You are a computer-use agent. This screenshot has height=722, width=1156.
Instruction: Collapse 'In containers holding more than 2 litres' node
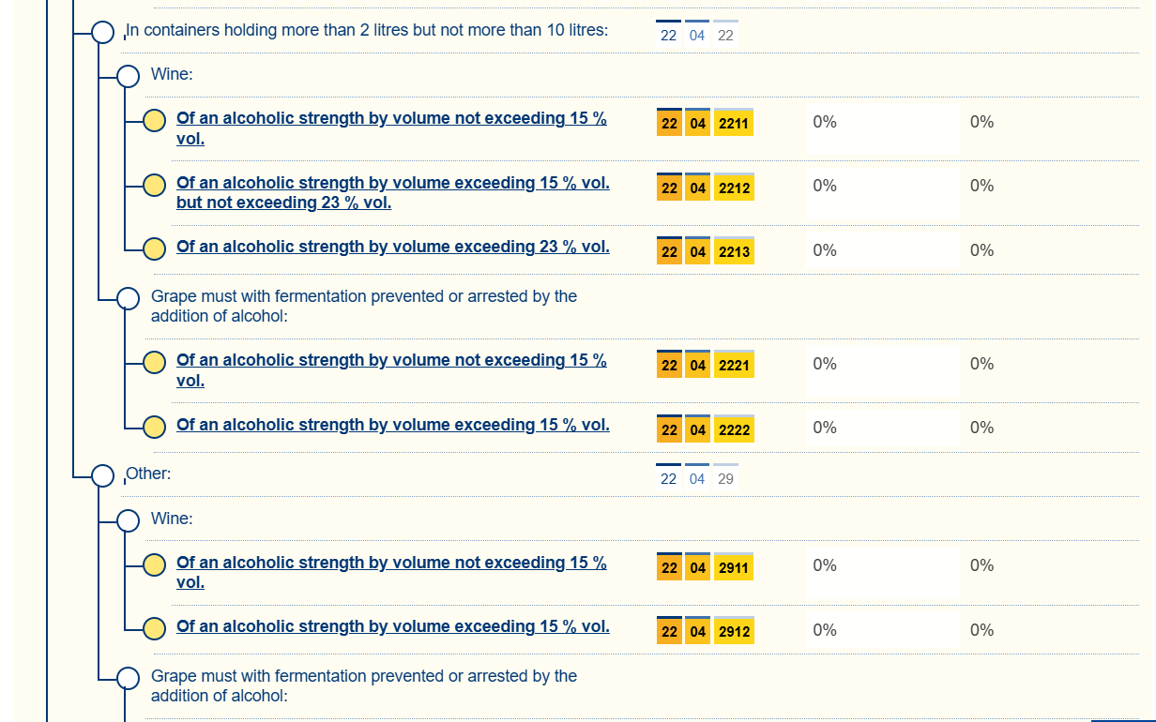click(103, 33)
